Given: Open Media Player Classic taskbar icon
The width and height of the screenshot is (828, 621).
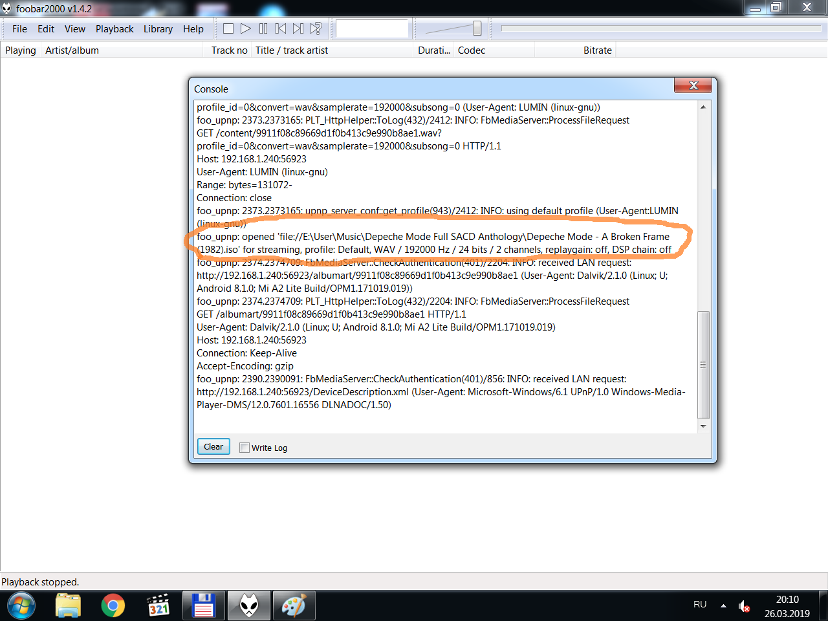Looking at the screenshot, I should [x=158, y=606].
